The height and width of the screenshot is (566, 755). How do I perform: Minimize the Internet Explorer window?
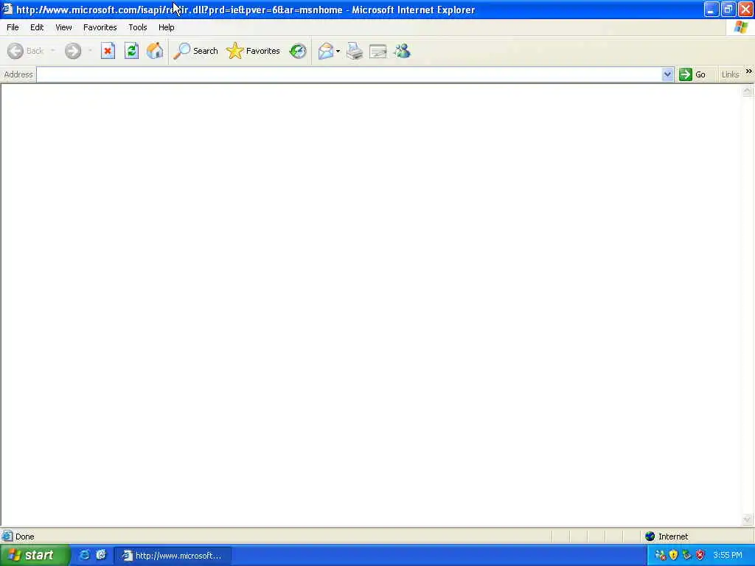tap(711, 9)
